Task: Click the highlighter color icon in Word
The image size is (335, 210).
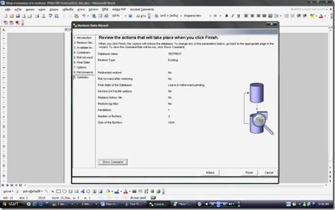Action: 312,16
